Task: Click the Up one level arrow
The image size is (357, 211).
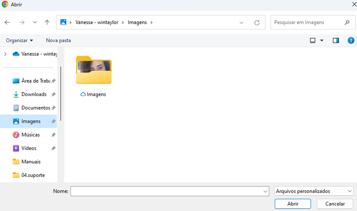Action: click(47, 23)
